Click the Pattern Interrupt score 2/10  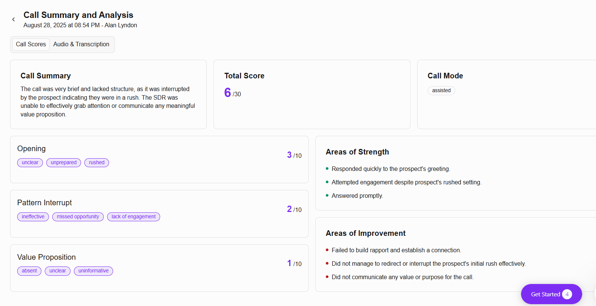[294, 209]
